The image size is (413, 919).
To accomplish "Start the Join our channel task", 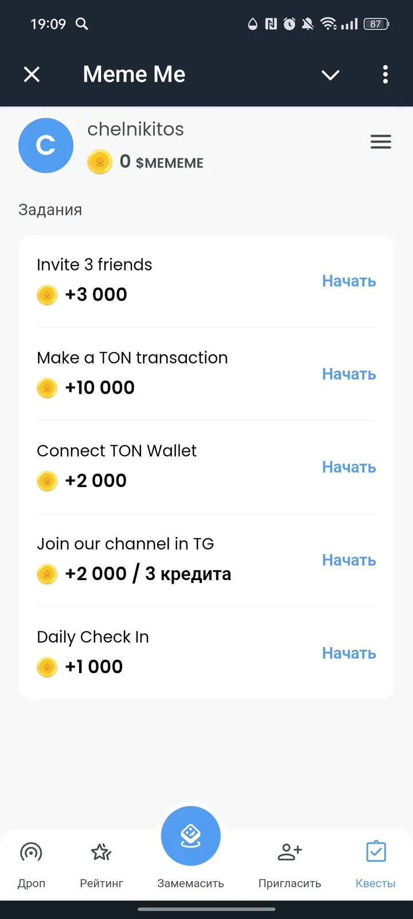I will pos(349,560).
